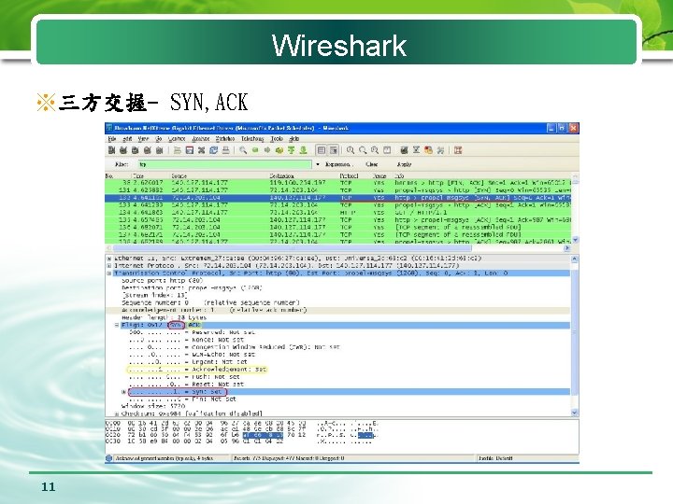Screen dimensions: 673x504
Task: Open the Statistics menu
Action: tap(225, 139)
